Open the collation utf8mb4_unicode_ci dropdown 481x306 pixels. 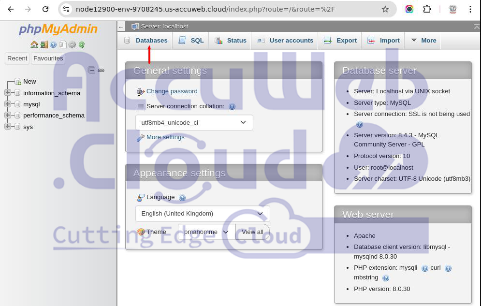[194, 123]
